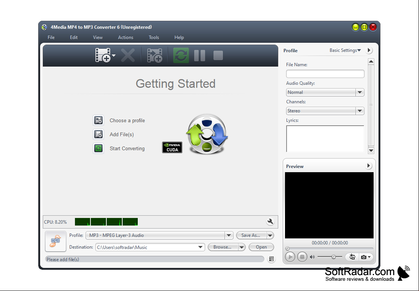
Task: Open the File menu
Action: [51, 37]
